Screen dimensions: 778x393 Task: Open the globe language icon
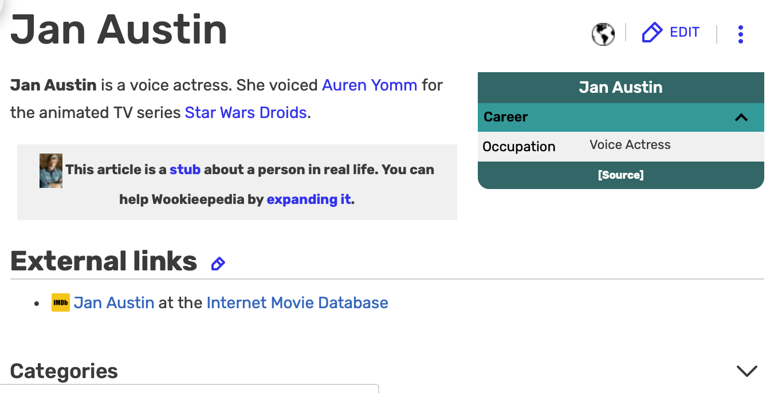pos(603,34)
